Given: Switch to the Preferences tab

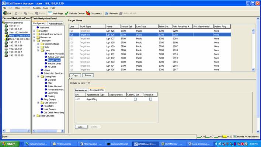Looking at the screenshot, I should tap(81, 90).
